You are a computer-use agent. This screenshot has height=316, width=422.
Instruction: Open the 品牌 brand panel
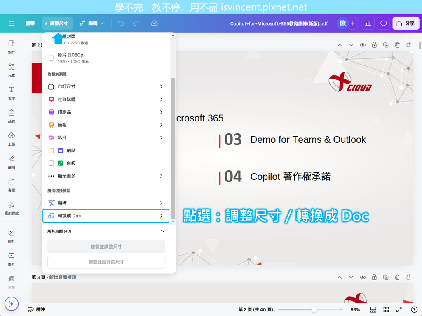click(11, 116)
